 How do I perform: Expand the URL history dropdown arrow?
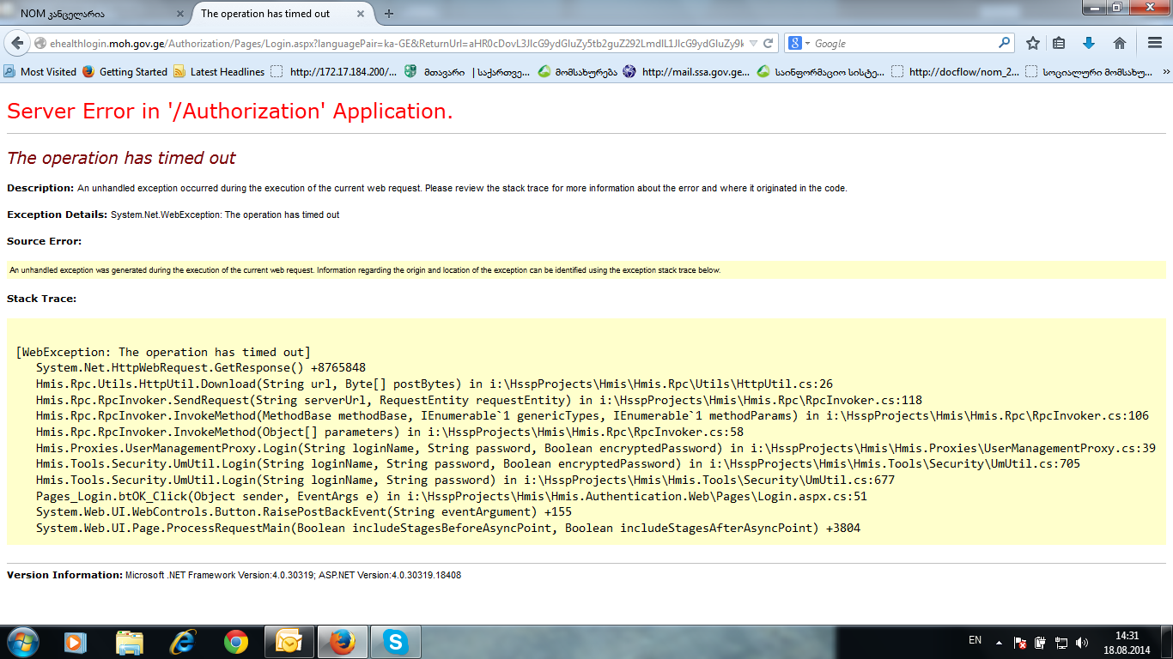point(753,43)
